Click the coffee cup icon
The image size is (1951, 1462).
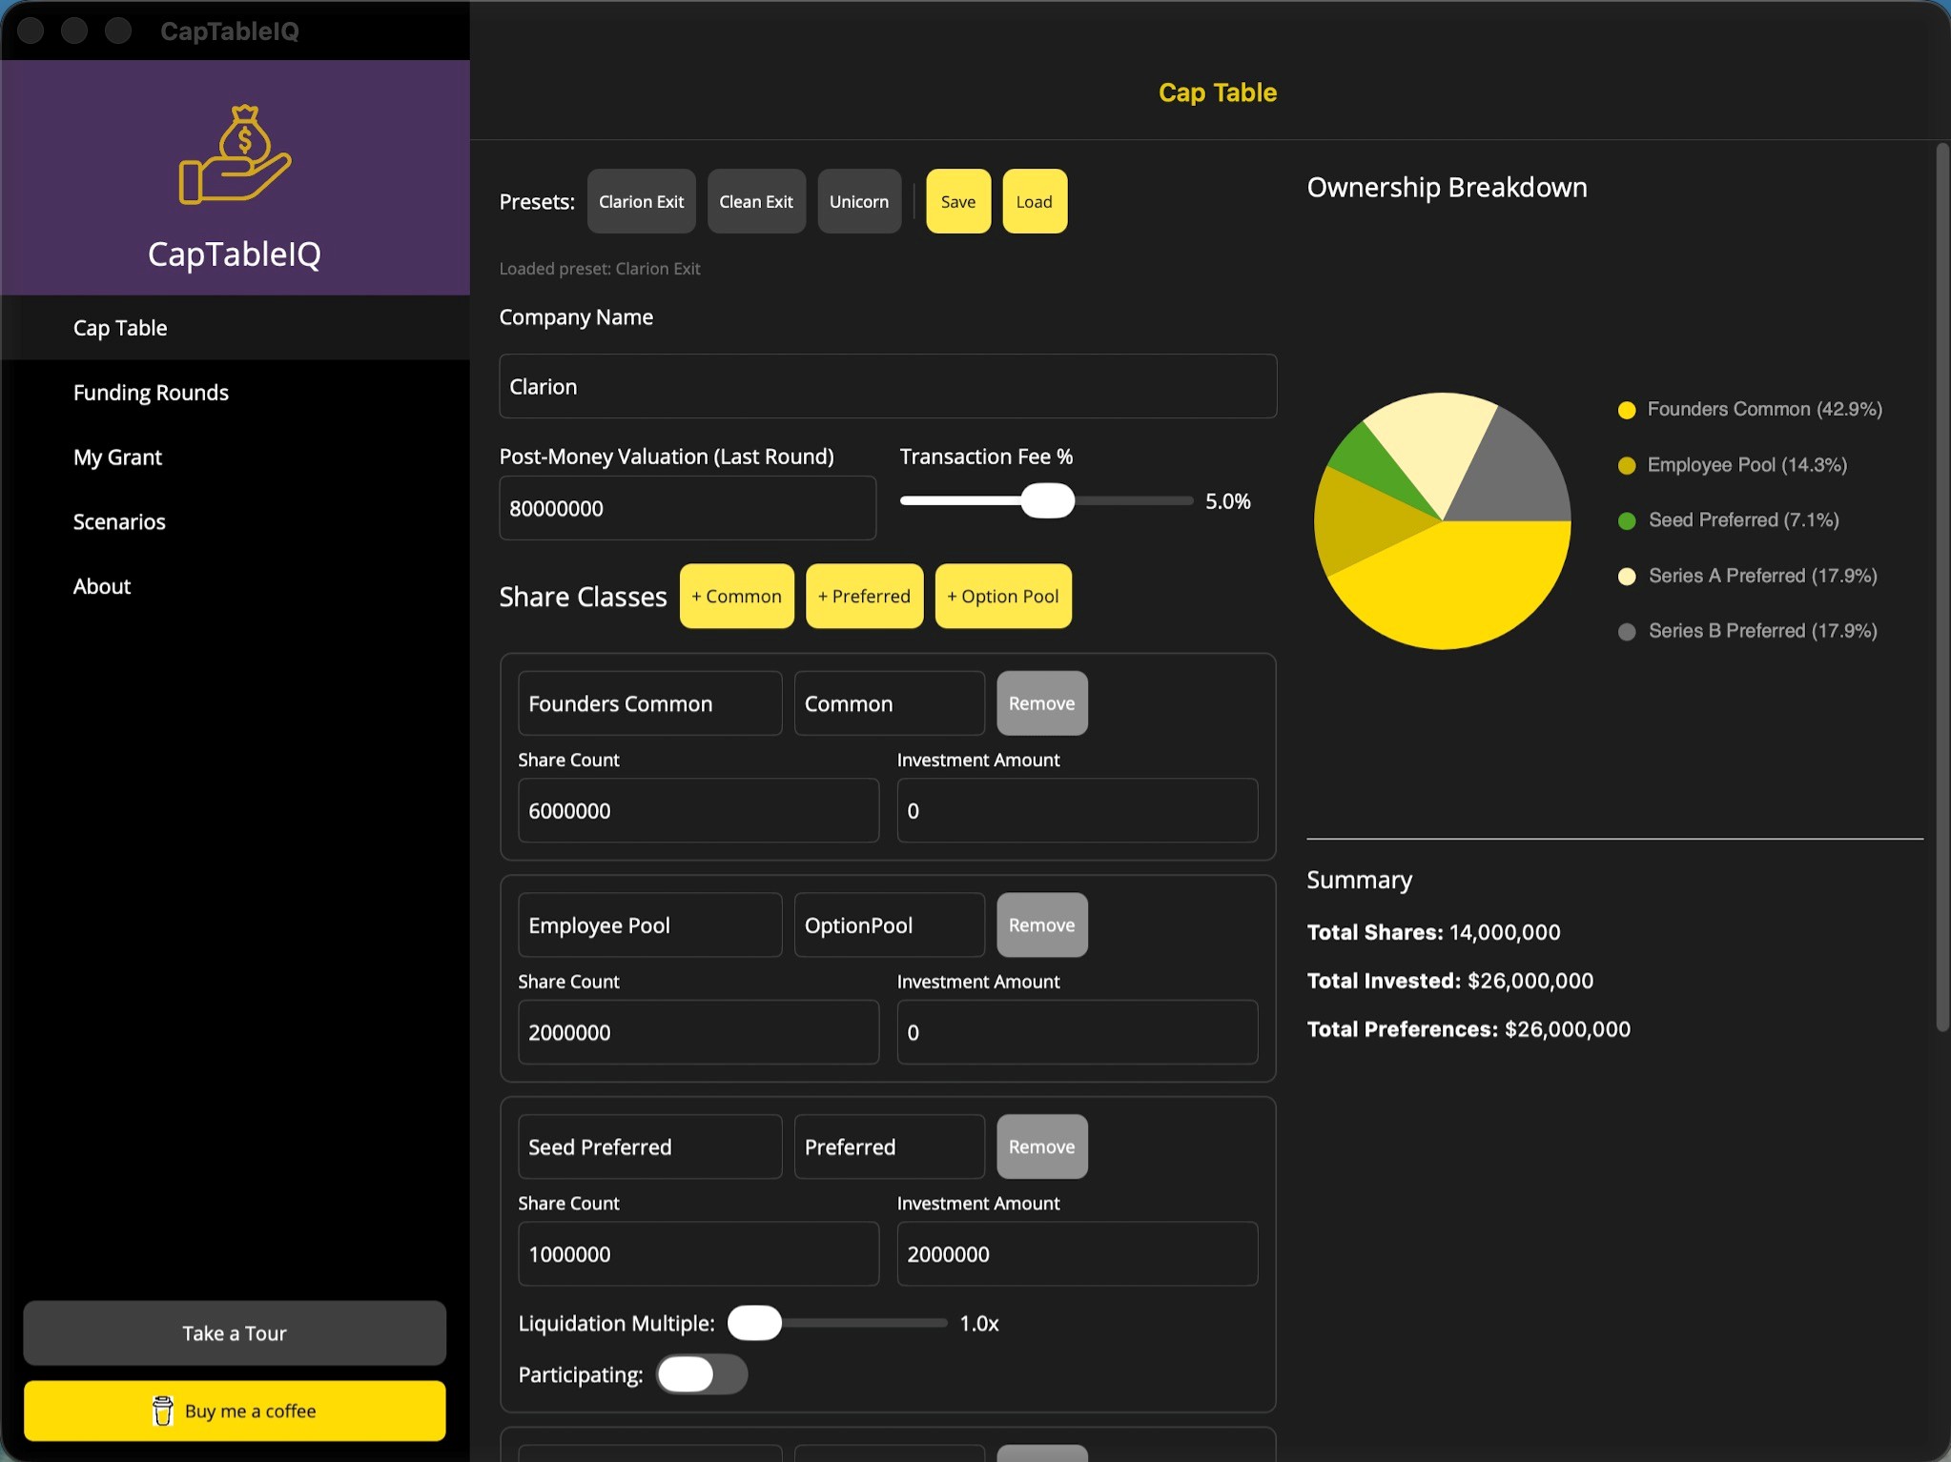(x=163, y=1411)
